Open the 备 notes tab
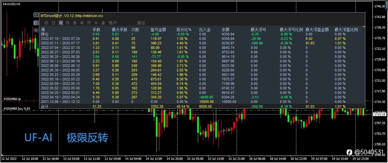Viewport: 388px width, 163px height. [103, 23]
